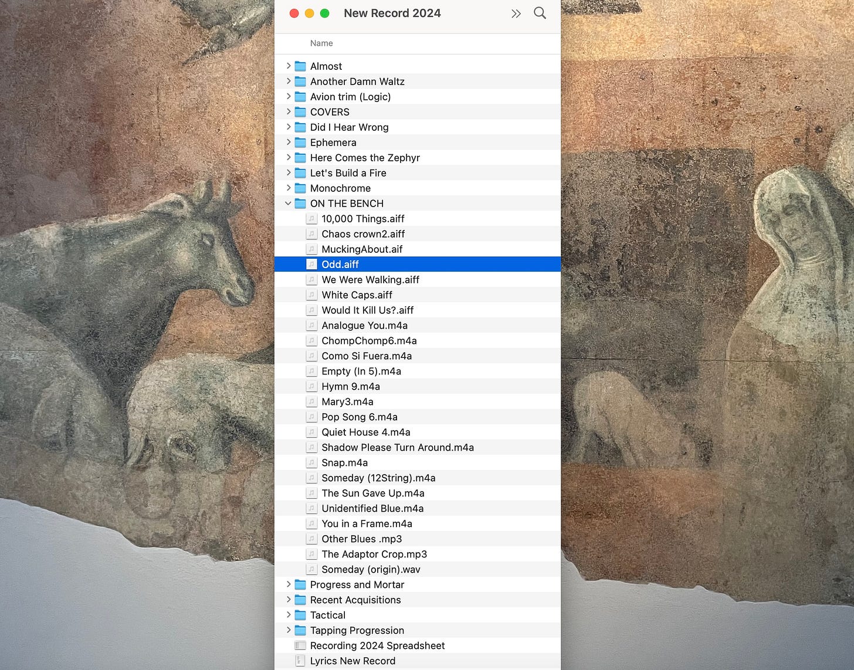Expand the Tapping Progression folder
The width and height of the screenshot is (854, 670).
pyautogui.click(x=288, y=631)
